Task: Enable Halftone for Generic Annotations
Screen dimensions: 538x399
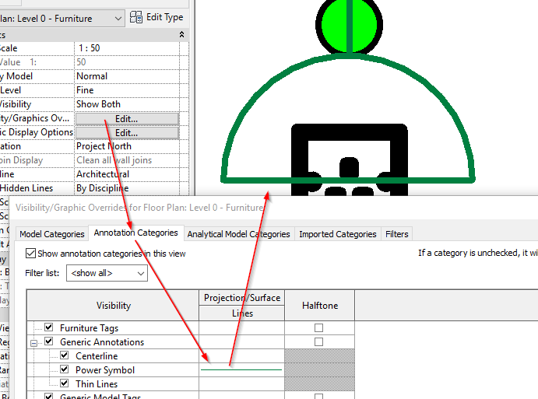Action: (318, 341)
